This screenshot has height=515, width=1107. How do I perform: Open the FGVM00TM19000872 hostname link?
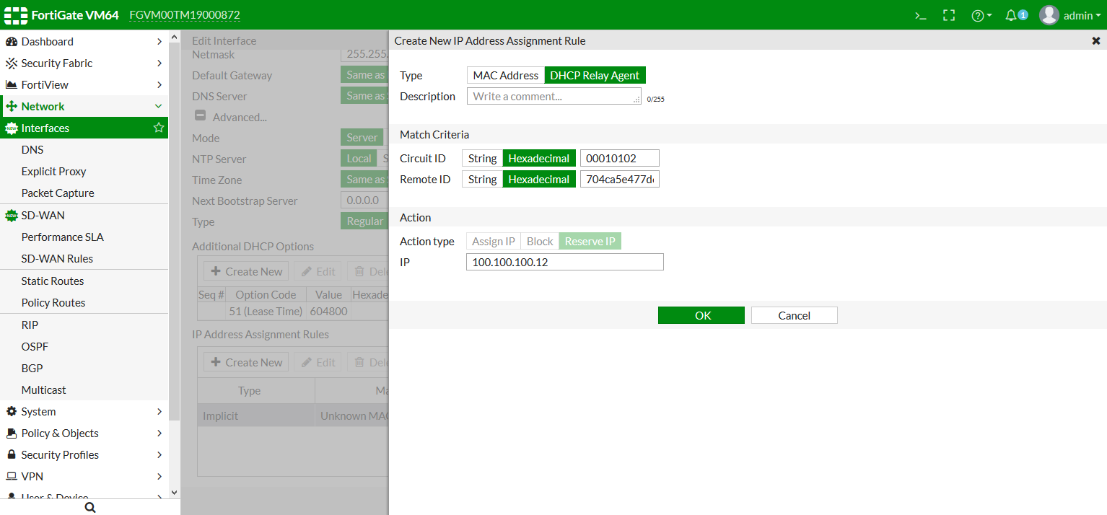185,14
